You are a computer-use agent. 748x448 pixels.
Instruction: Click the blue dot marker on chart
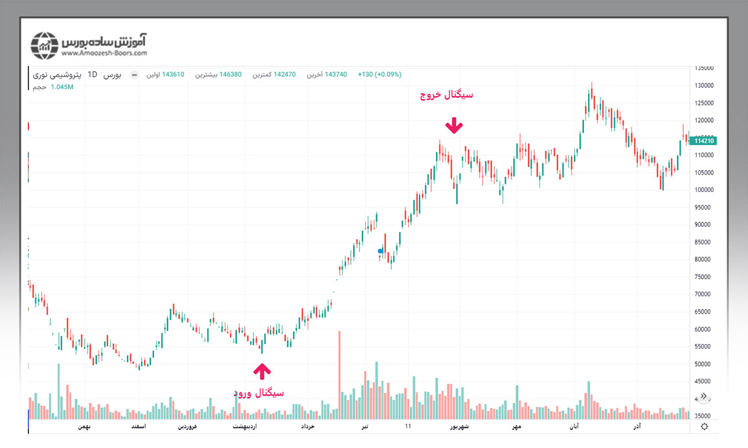tap(380, 251)
